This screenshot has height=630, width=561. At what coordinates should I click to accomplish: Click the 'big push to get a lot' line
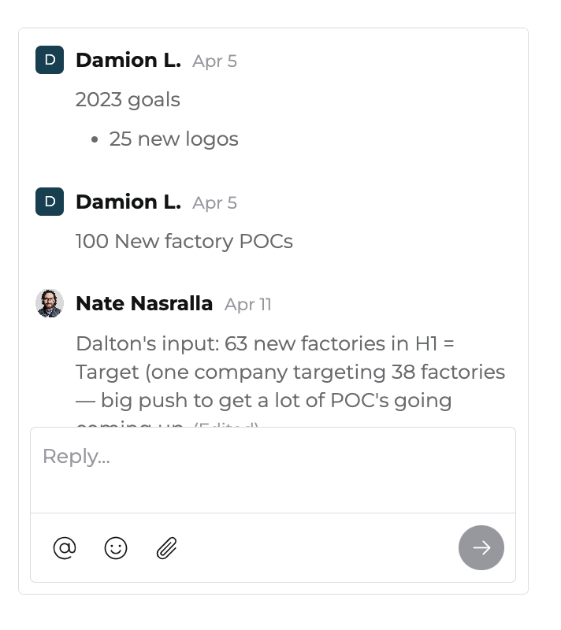(276, 400)
